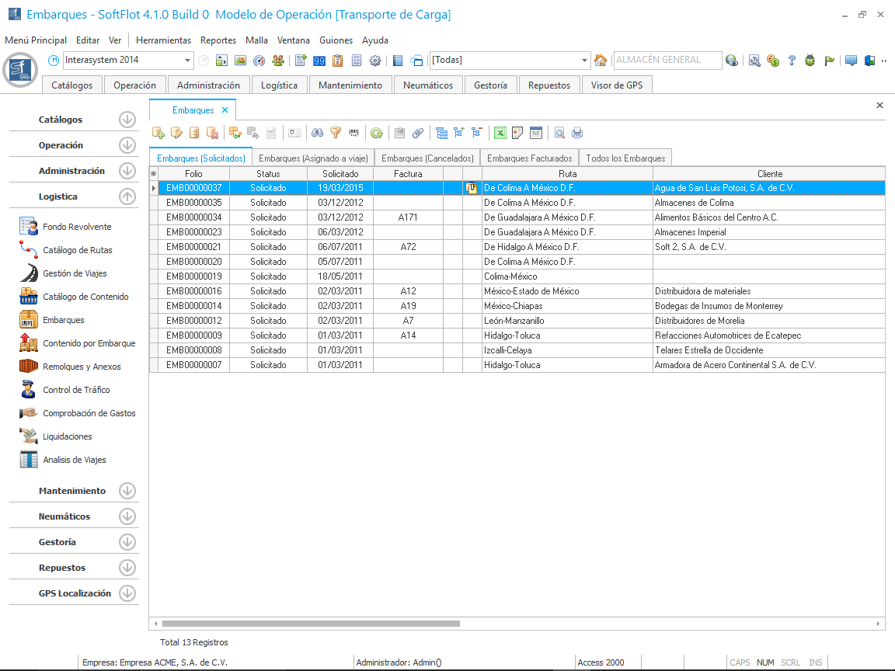Open the Reportes menu

tap(218, 40)
